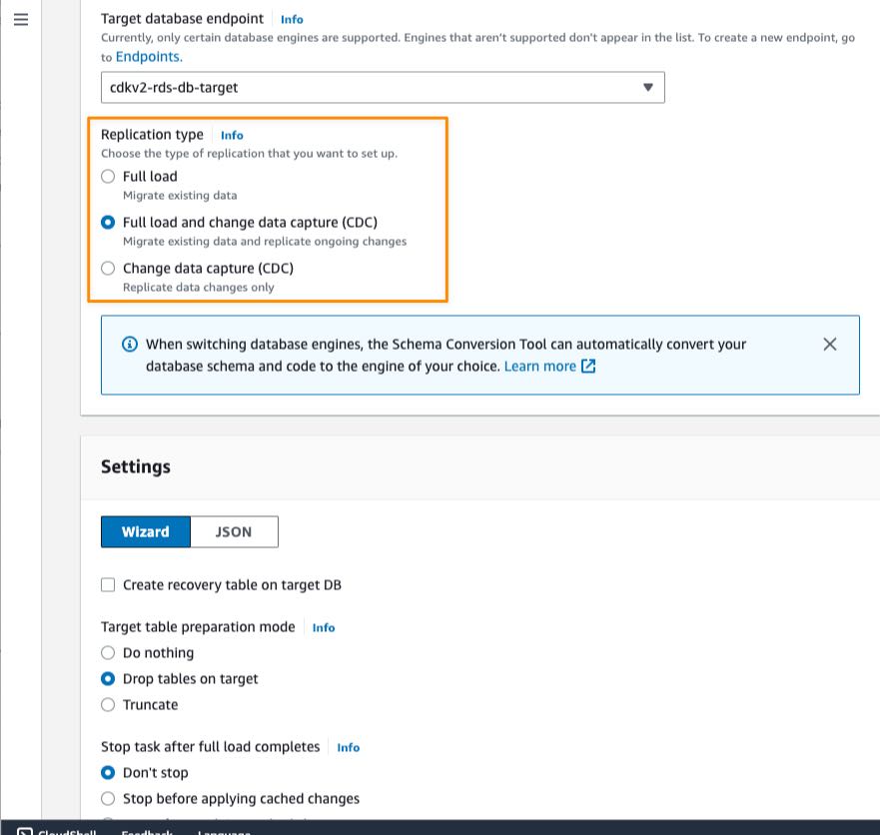Click the Settings section heading
This screenshot has height=835, width=880.
(136, 466)
